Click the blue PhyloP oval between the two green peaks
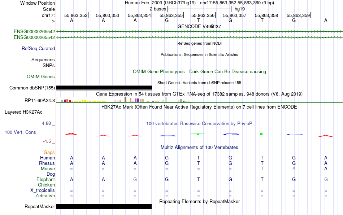Screen dimensions: 343x215 (231, 134)
